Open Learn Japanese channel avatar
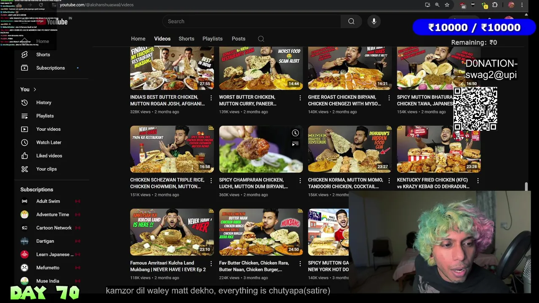539x303 pixels. tap(24, 254)
